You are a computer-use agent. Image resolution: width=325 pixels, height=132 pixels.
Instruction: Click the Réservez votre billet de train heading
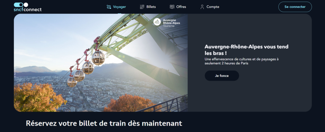click(x=104, y=123)
